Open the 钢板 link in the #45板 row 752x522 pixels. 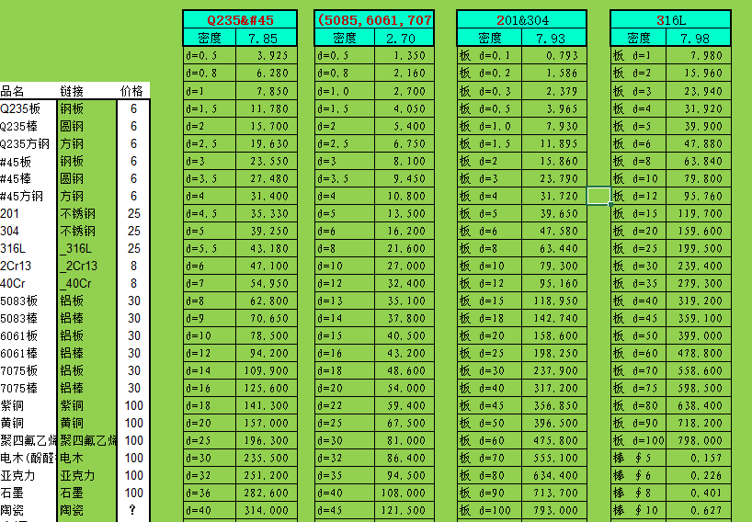72,162
